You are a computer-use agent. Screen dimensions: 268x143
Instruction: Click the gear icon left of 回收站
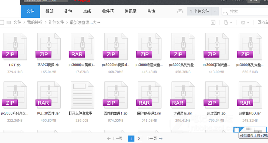(x=243, y=22)
